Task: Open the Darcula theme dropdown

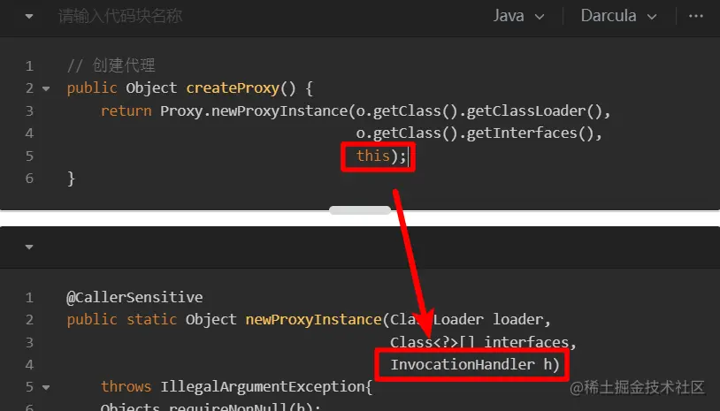Action: click(x=618, y=16)
